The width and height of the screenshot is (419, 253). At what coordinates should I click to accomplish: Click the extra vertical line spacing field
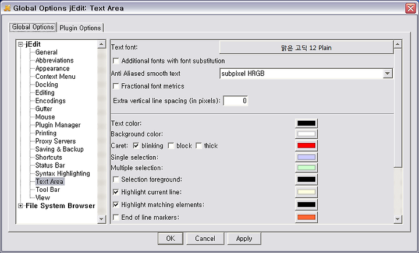(x=236, y=101)
